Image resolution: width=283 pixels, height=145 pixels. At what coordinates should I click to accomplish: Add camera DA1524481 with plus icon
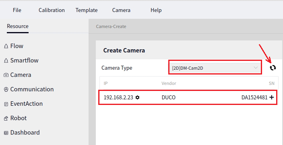click(271, 97)
